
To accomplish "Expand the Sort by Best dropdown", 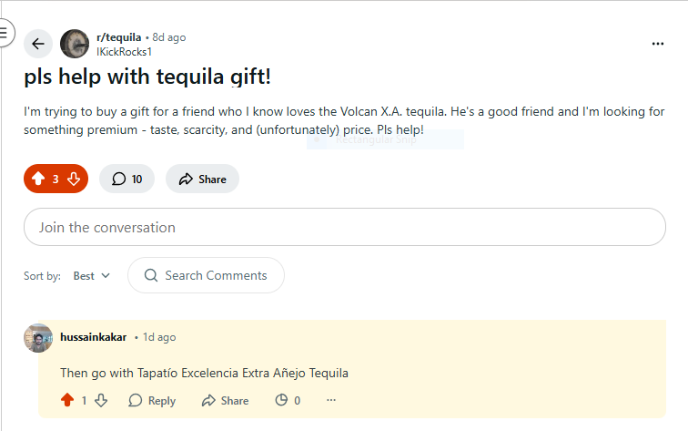I will point(91,275).
